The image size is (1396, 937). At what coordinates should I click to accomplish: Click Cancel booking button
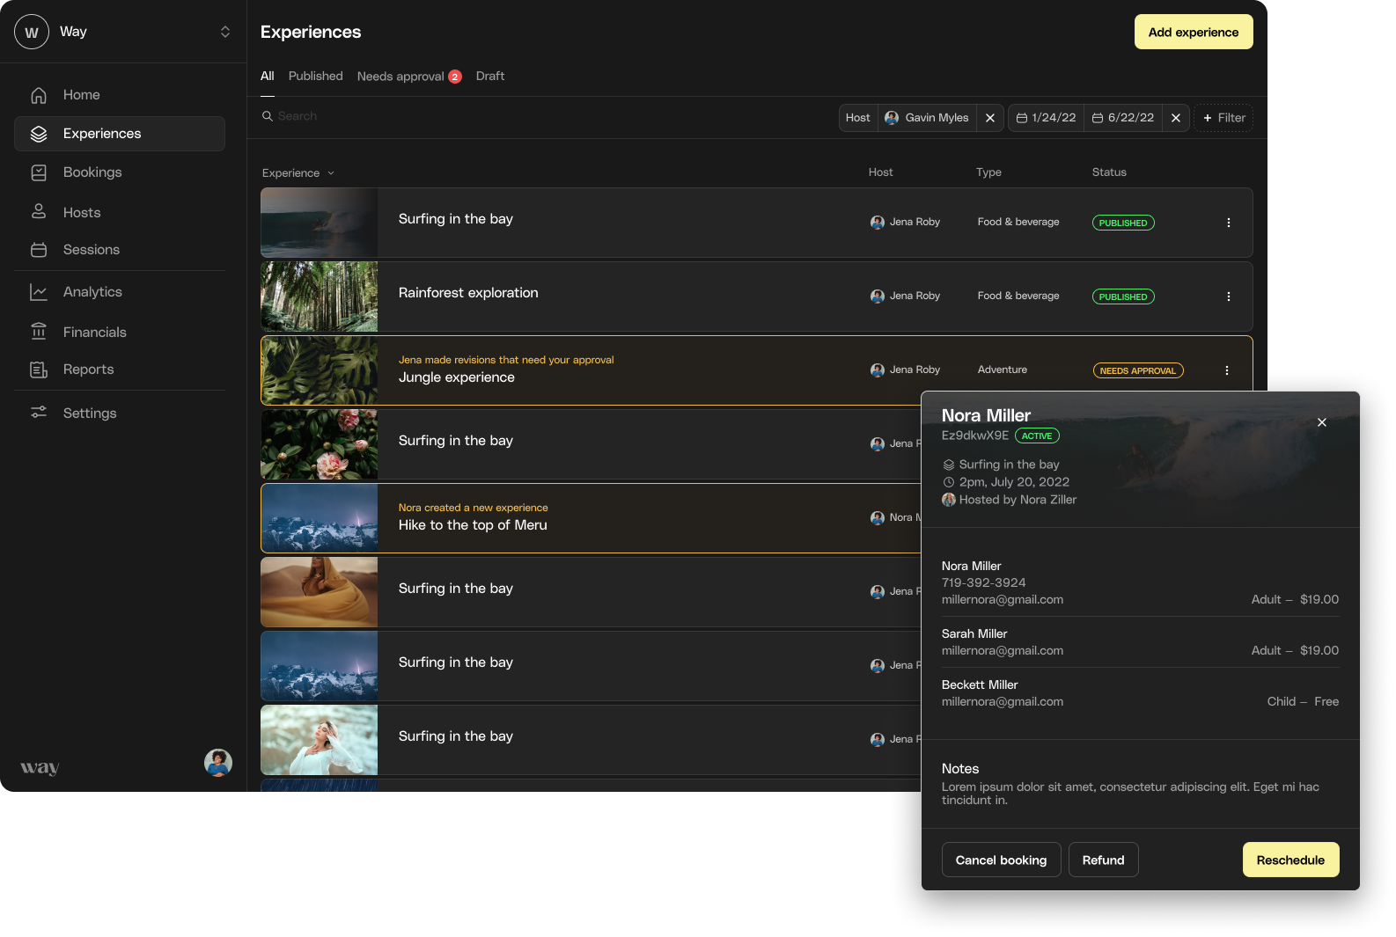[x=1002, y=860]
